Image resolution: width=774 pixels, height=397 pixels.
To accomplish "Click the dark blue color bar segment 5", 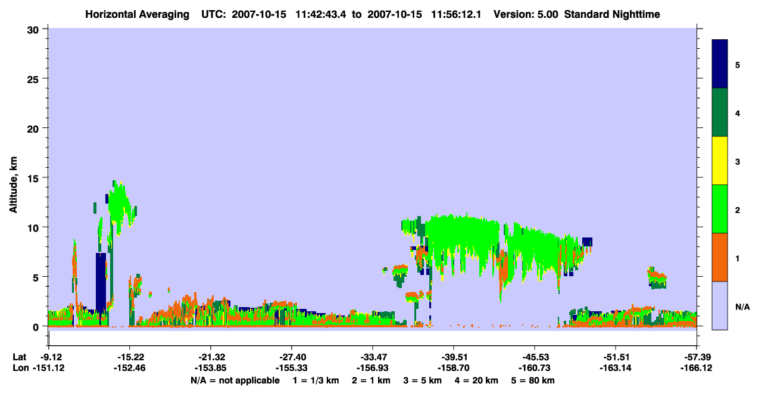I will tap(720, 64).
